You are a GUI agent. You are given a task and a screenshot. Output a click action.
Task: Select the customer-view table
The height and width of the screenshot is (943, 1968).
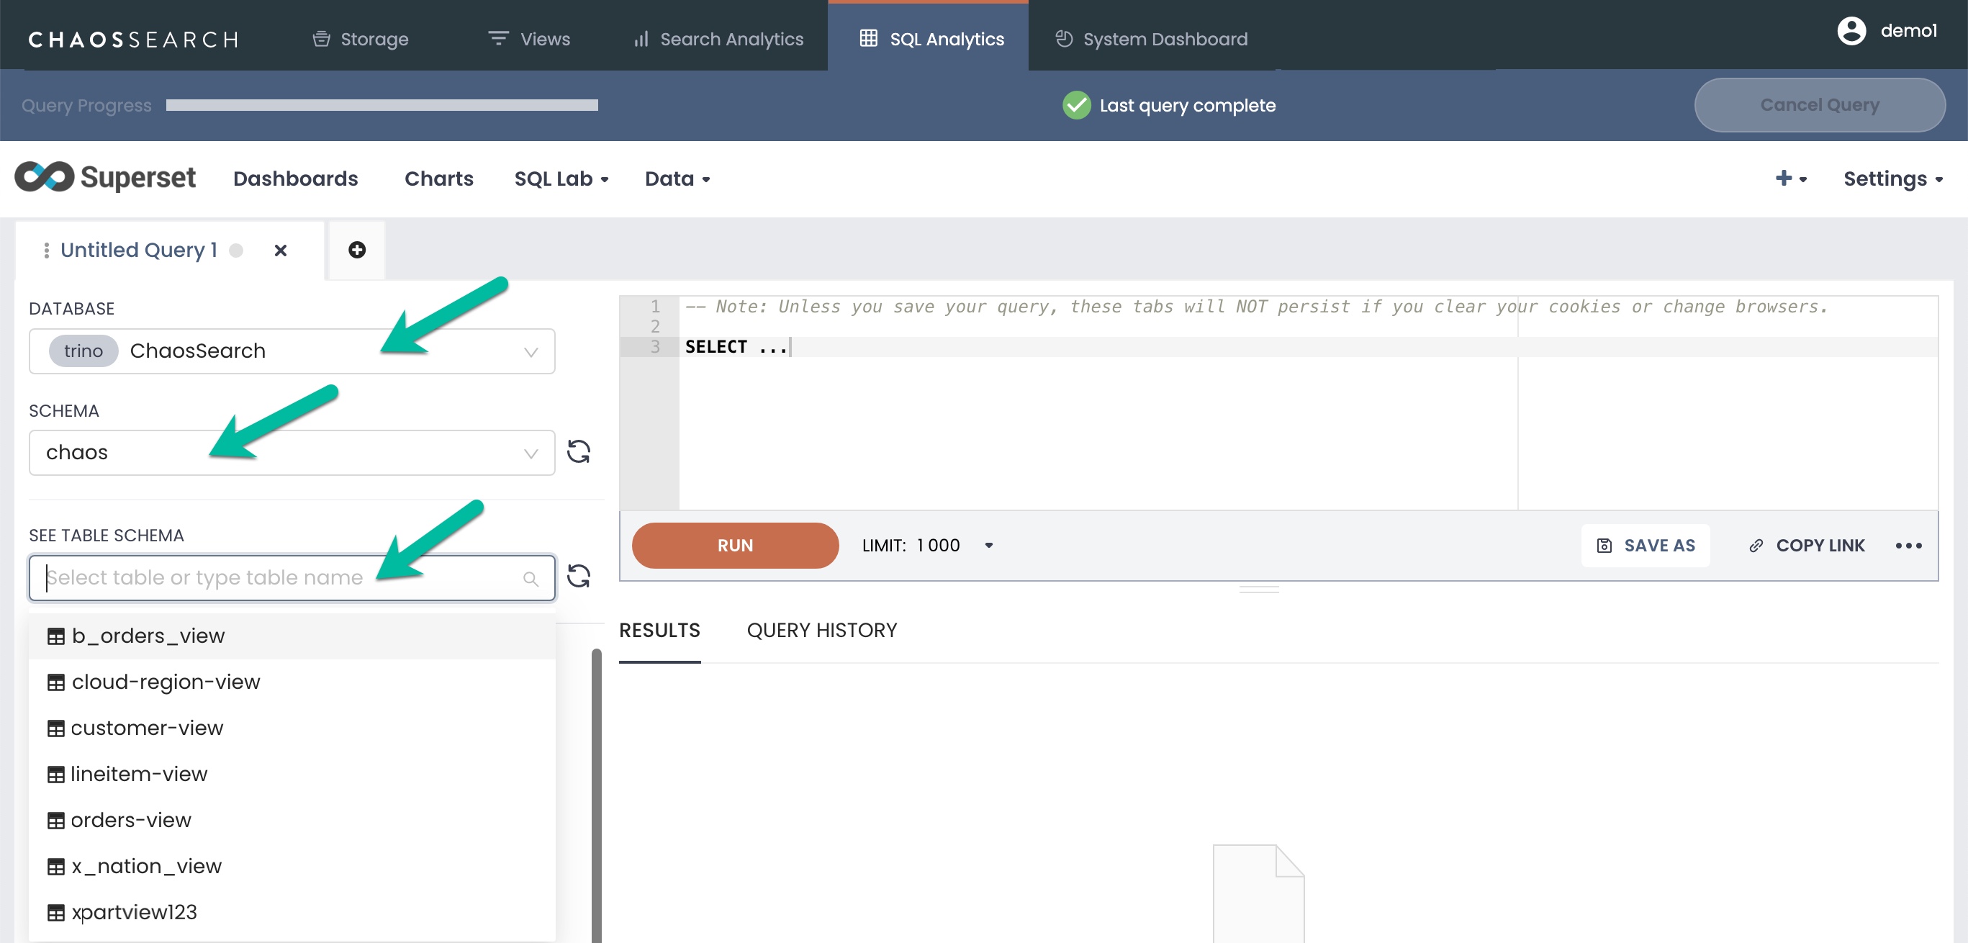tap(147, 728)
